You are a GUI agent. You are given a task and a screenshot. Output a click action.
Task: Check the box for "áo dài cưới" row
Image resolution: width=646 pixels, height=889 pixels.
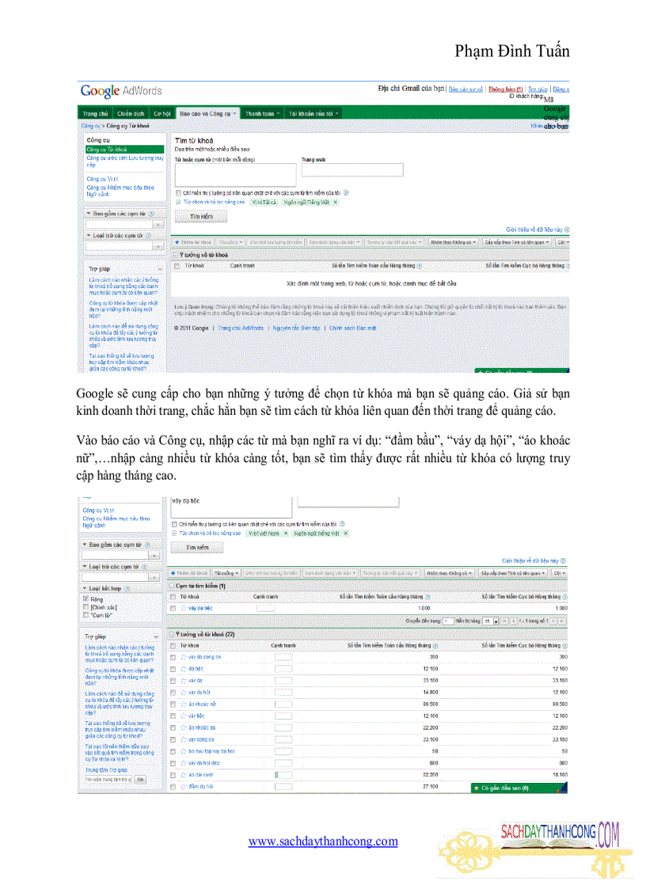point(173,775)
